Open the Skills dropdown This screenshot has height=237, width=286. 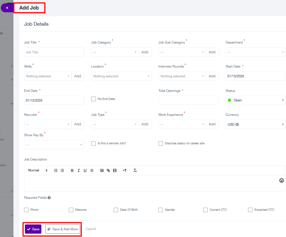click(x=48, y=76)
